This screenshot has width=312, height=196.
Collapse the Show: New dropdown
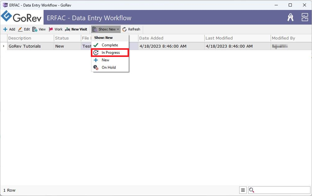click(106, 30)
